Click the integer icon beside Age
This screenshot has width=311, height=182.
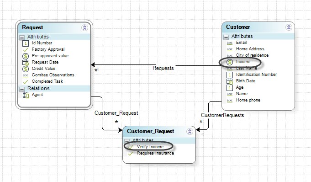pos(230,88)
